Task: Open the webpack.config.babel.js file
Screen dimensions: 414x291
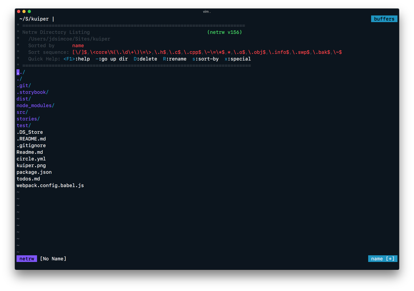Action: [50, 185]
